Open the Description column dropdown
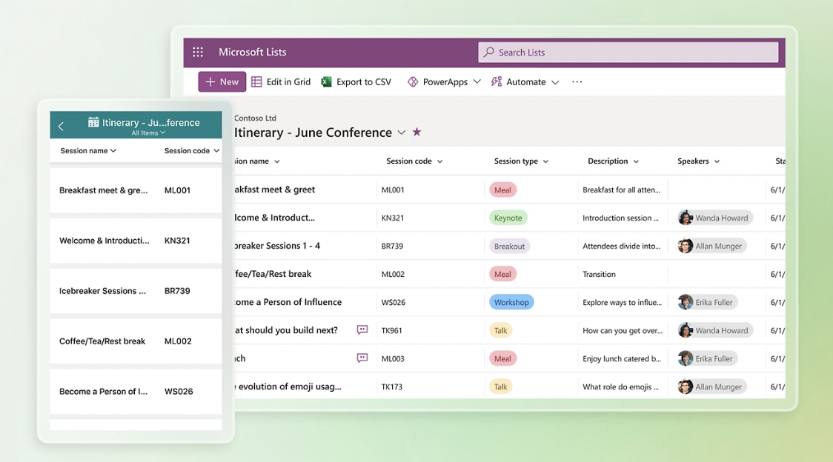 point(636,161)
